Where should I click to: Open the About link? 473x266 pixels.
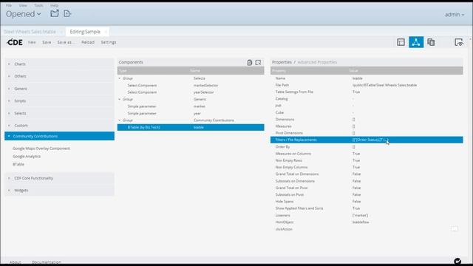click(x=15, y=262)
